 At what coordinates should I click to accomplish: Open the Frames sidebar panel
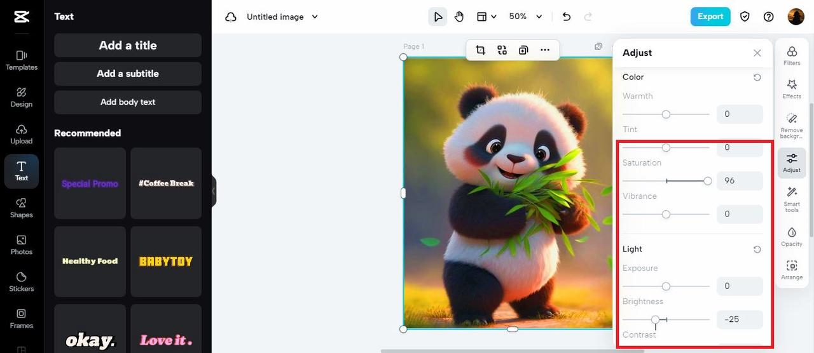[x=22, y=319]
